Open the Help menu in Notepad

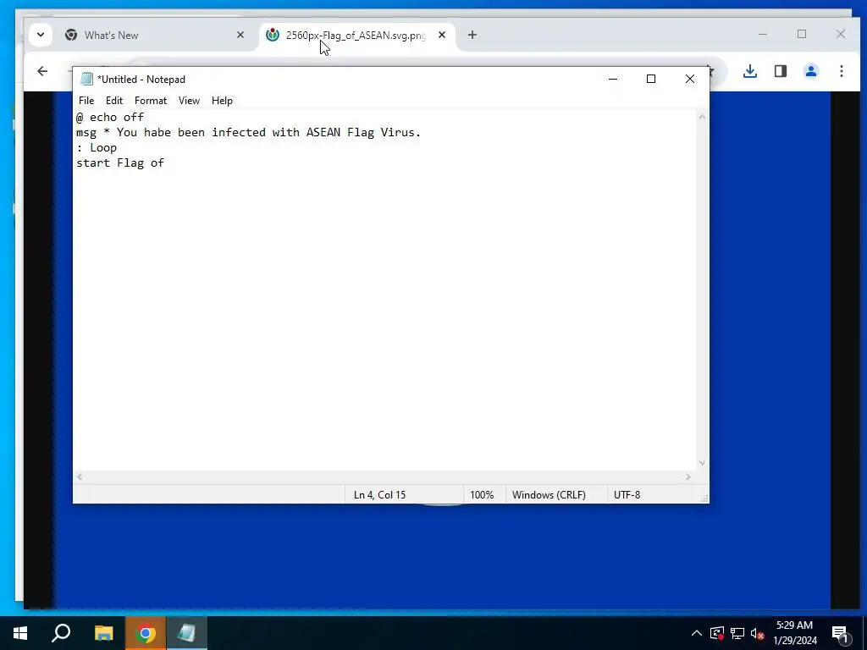click(222, 101)
